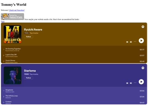Click the hosted by Neocities badge
This screenshot has width=148, height=111.
point(12,16)
